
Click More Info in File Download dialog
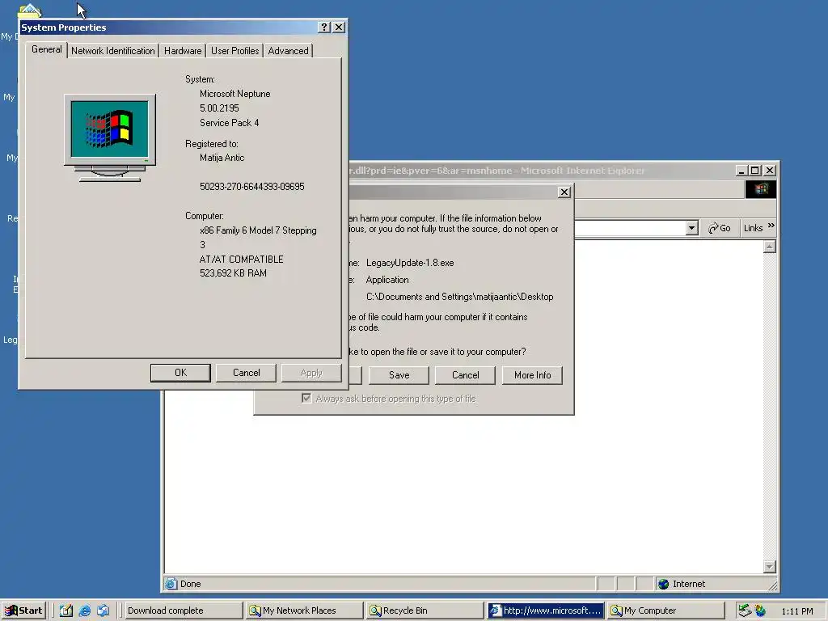coord(532,375)
